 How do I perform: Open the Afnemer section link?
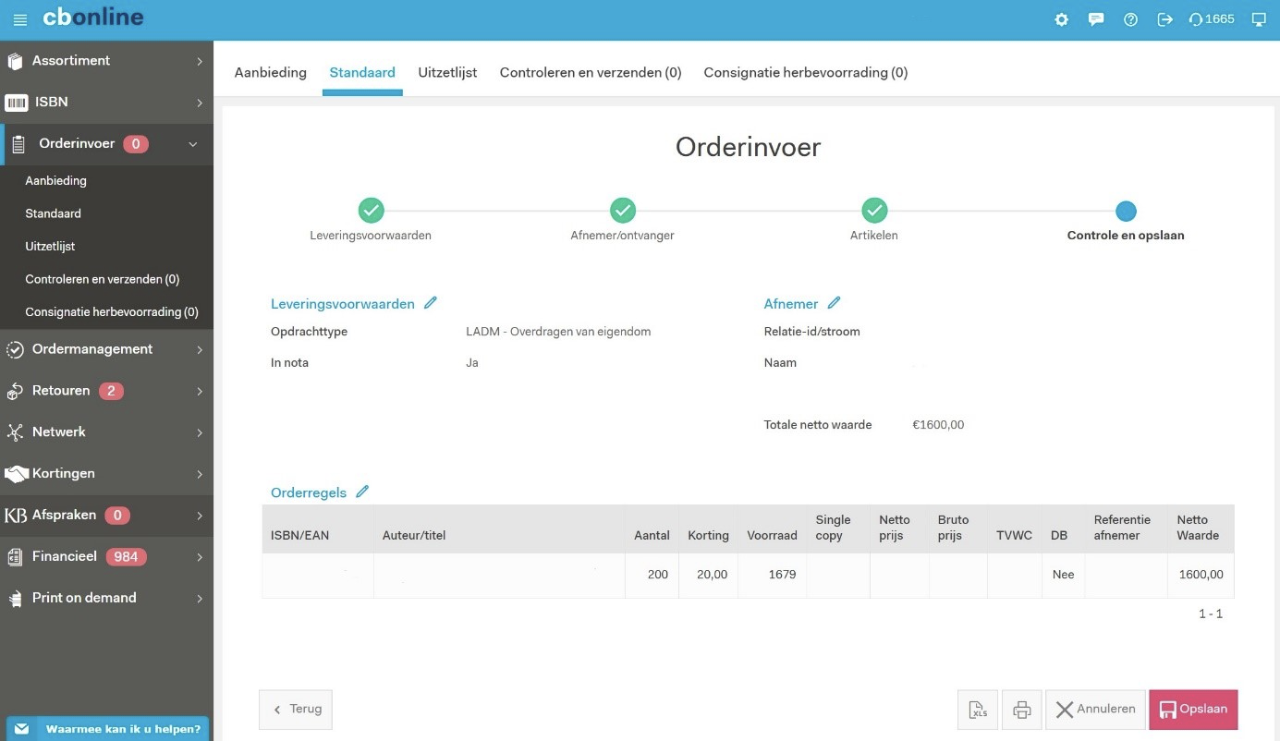pos(791,304)
